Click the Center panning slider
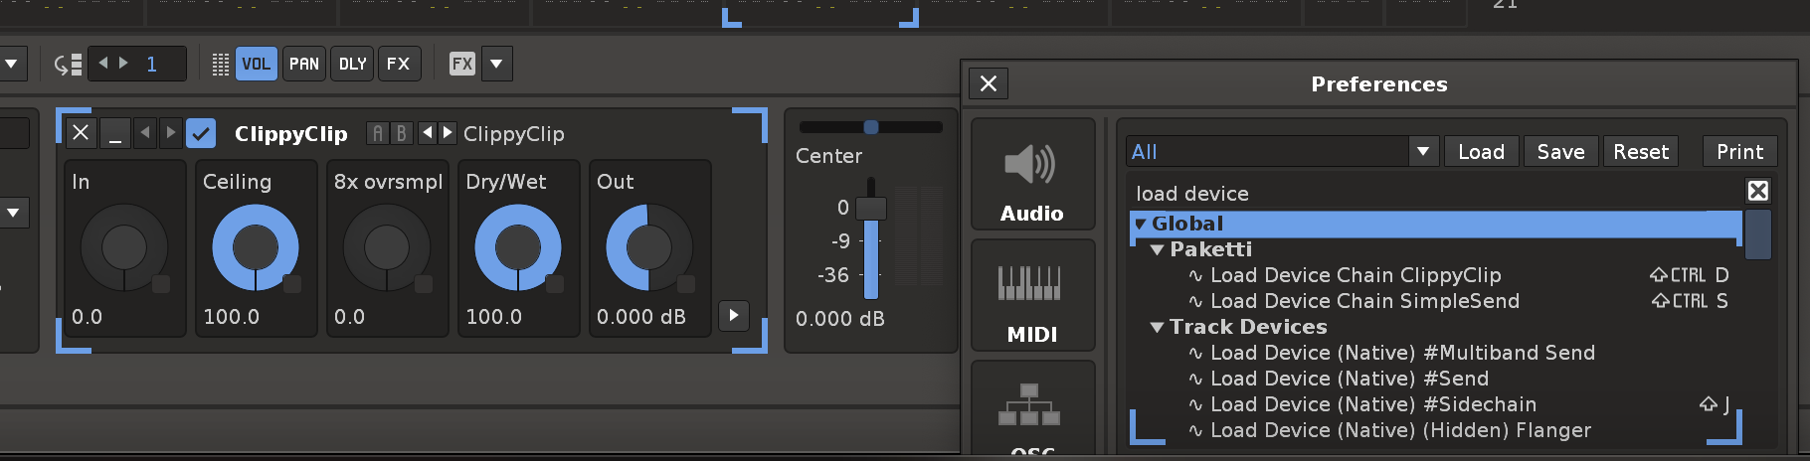 (x=870, y=127)
